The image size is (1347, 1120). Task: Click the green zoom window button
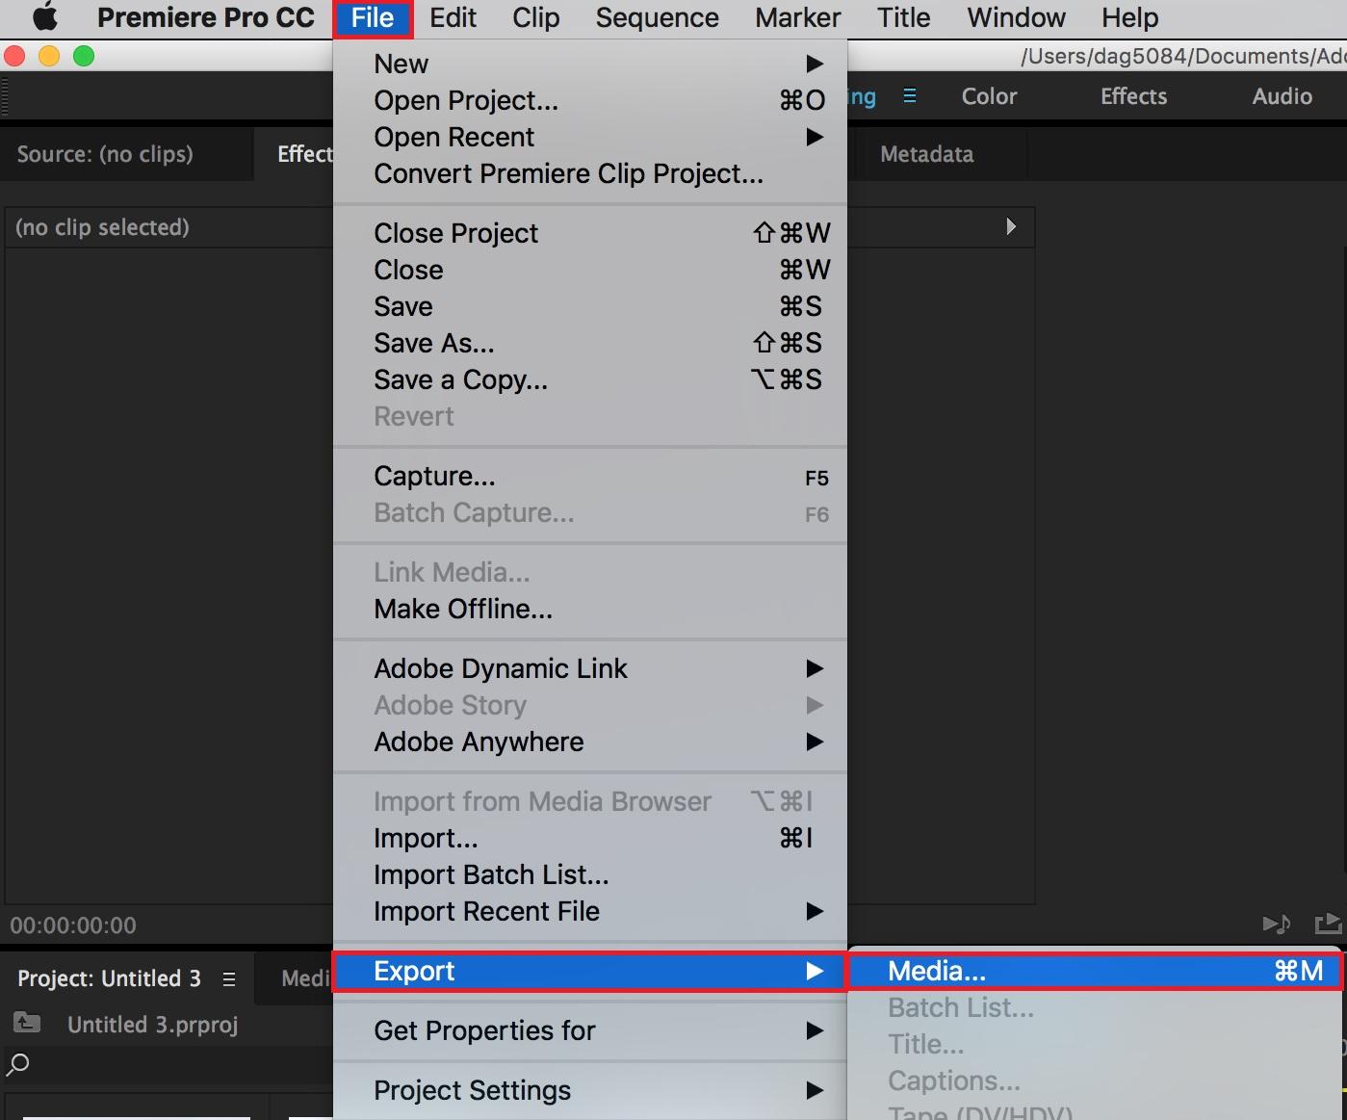(x=84, y=57)
